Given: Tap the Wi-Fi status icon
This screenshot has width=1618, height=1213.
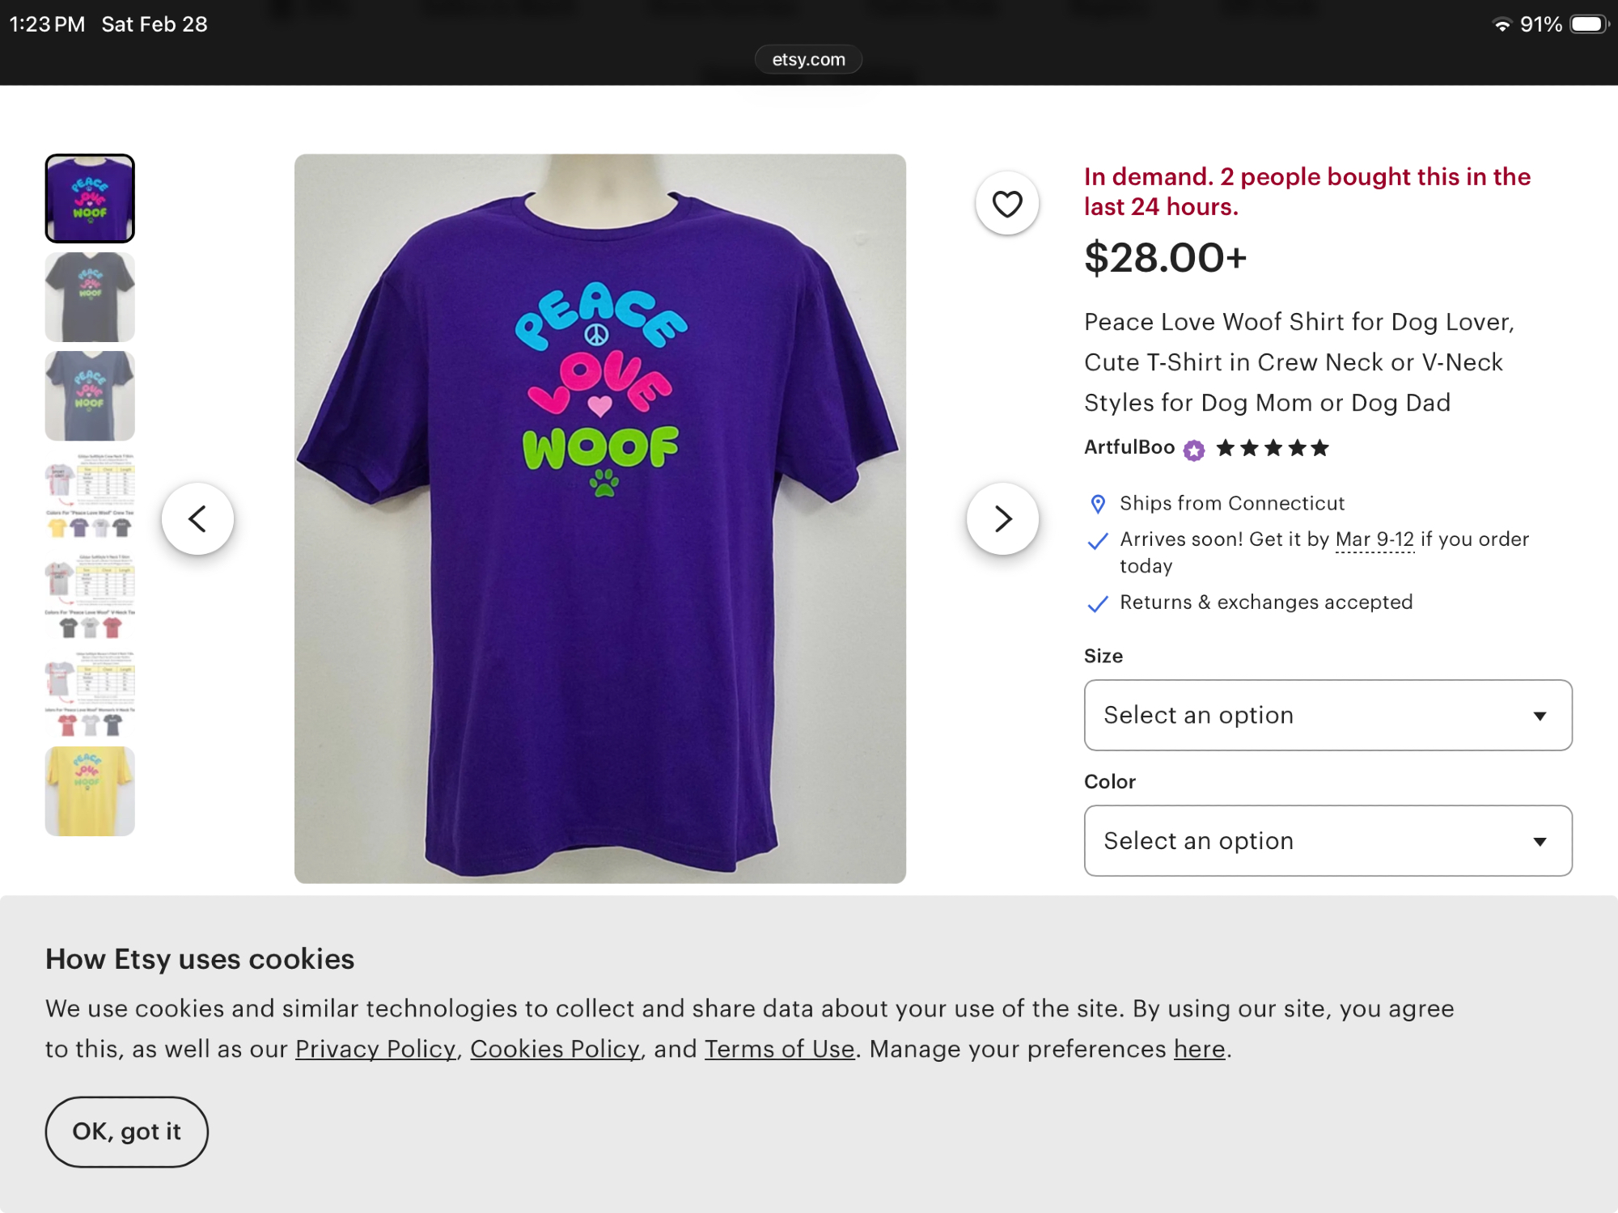Looking at the screenshot, I should click(x=1502, y=24).
